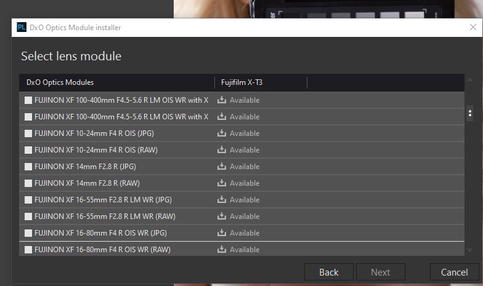Click download icon for XF 14mm F2.8 R (JPG)

click(x=222, y=166)
